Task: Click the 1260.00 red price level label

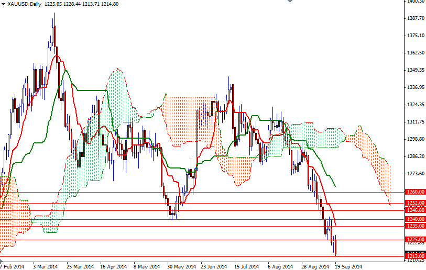Action: (x=416, y=192)
